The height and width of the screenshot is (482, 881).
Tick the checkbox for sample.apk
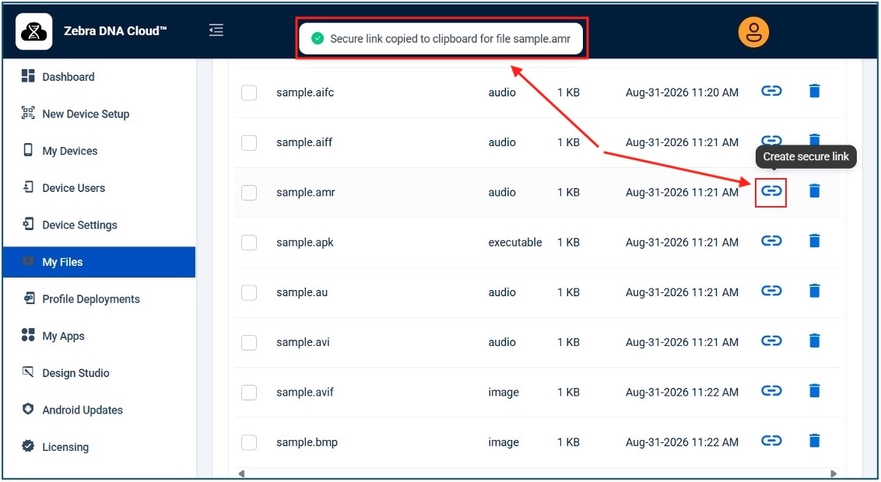(x=249, y=243)
